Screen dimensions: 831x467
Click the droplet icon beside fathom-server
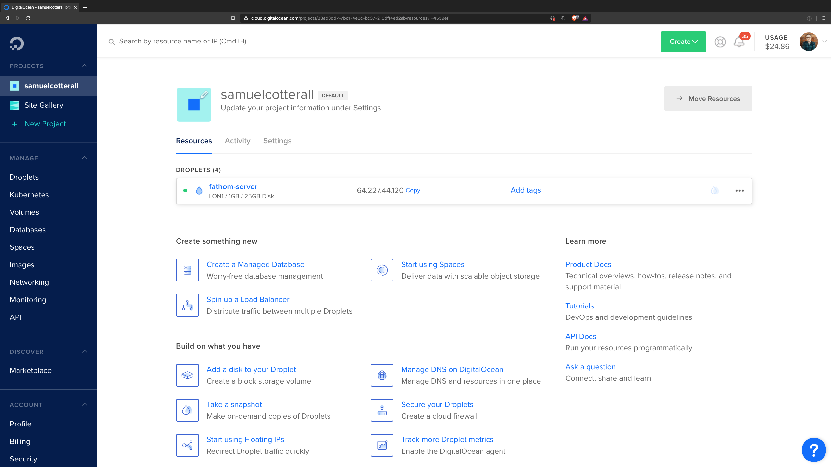pyautogui.click(x=199, y=191)
